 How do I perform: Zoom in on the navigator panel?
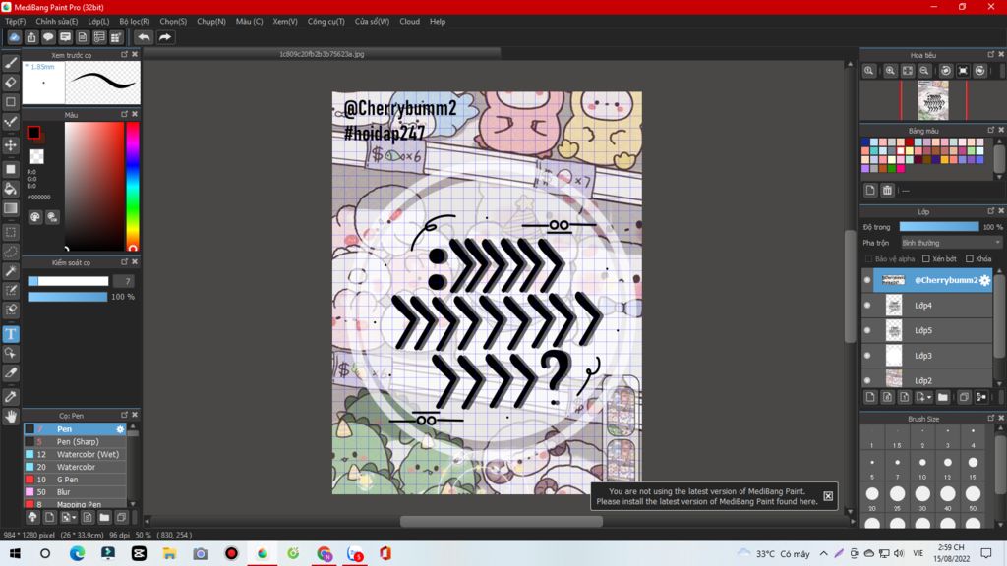(890, 71)
